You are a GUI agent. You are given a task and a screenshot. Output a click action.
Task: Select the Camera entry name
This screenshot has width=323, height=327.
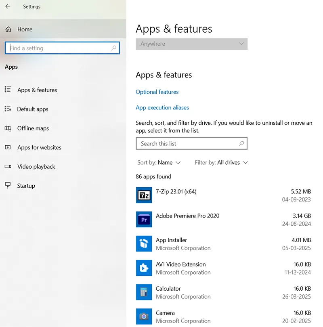165,313
